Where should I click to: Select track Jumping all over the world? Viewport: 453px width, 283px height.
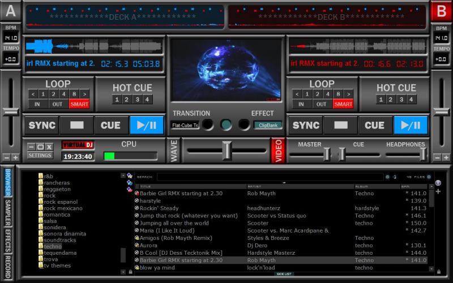(x=281, y=223)
